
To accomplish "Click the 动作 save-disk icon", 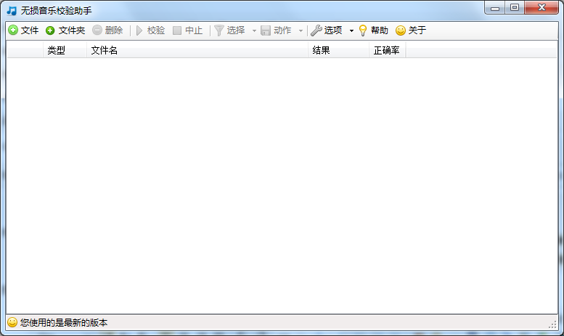I will [x=266, y=30].
